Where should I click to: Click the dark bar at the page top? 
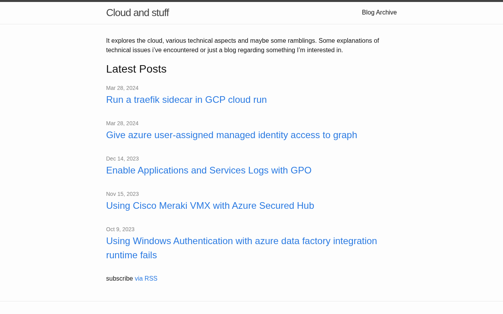point(251,1)
